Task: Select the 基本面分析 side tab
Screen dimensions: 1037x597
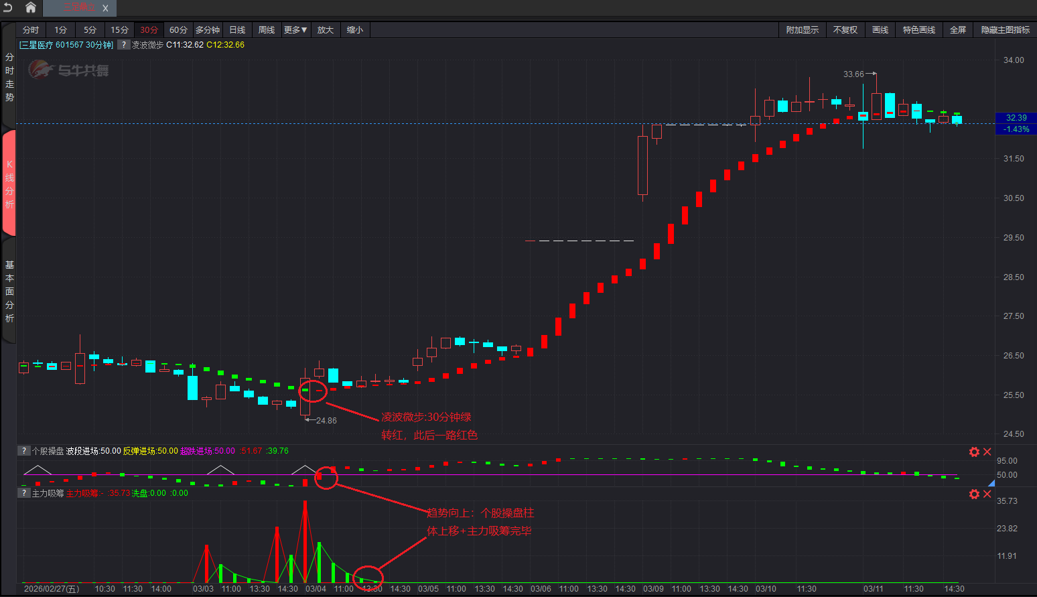Action: pos(9,291)
